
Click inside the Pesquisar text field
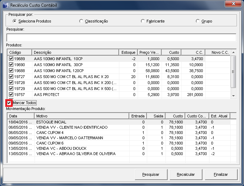point(121,38)
